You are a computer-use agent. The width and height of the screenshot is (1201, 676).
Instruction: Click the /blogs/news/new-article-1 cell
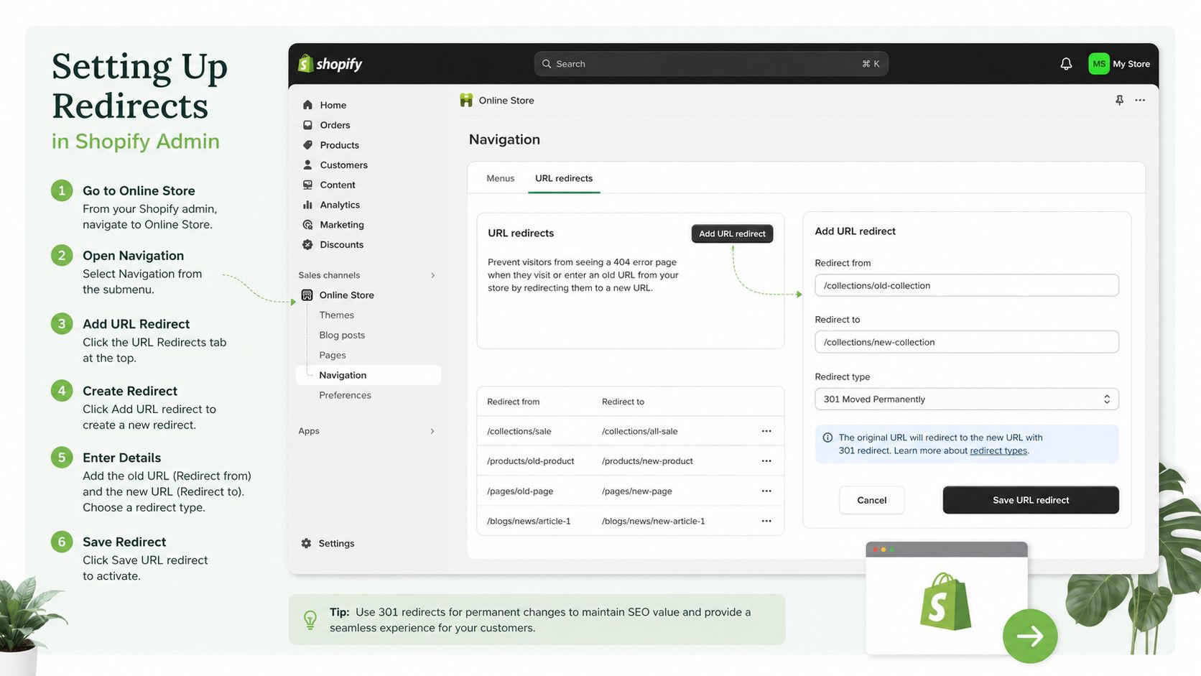[x=654, y=521]
